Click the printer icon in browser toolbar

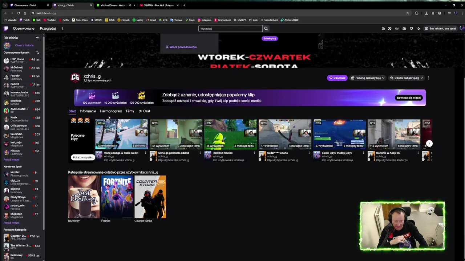(x=439, y=13)
